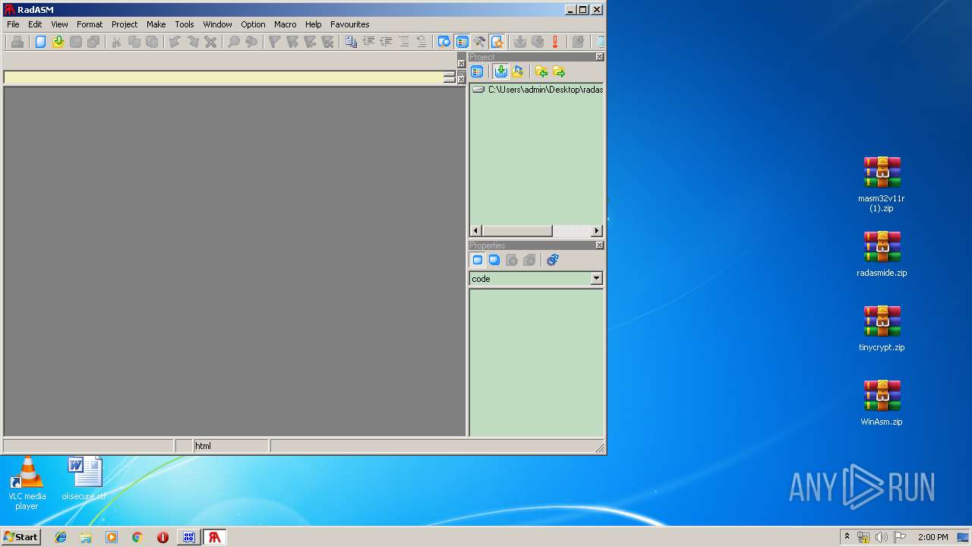Toggle file browser icon in Project panel
972x547 pixels.
pos(477,71)
